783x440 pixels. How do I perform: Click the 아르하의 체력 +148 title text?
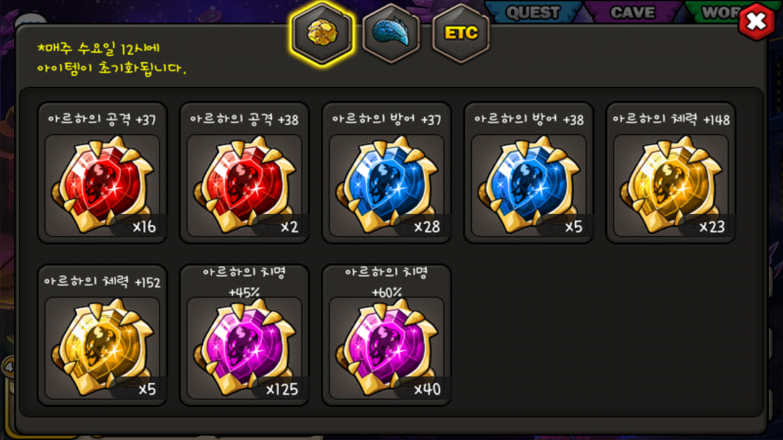pos(671,120)
